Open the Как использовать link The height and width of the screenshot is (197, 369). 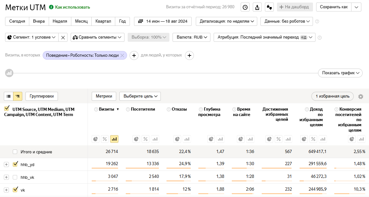click(x=73, y=7)
